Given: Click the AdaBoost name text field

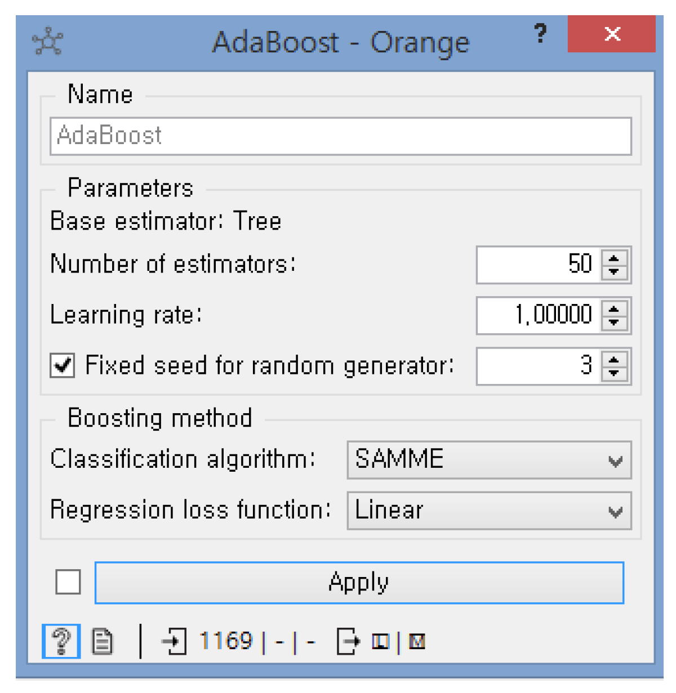Looking at the screenshot, I should pyautogui.click(x=340, y=136).
